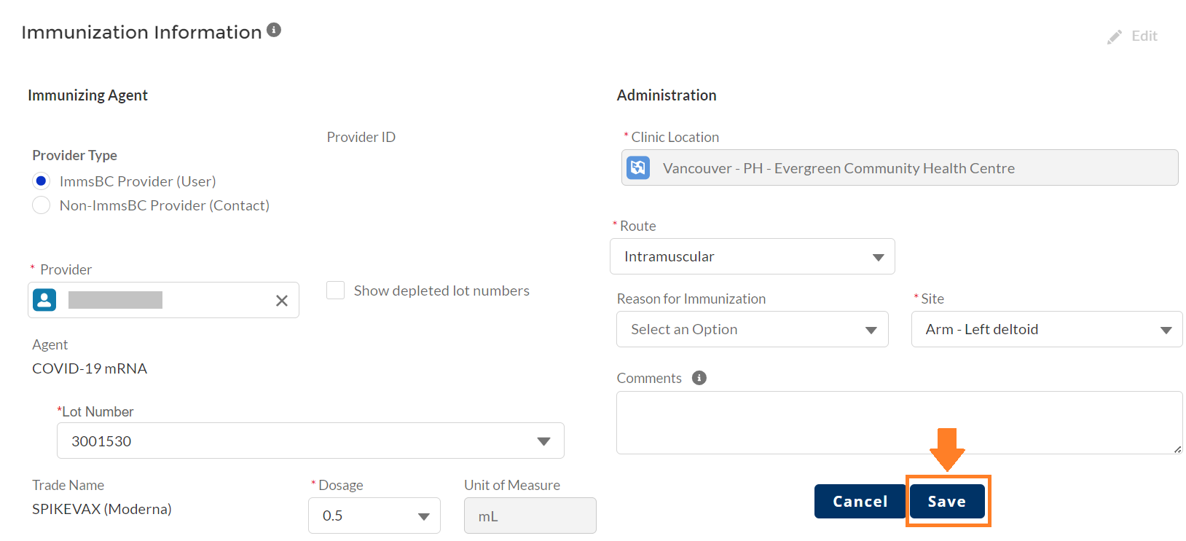Click the SPIKEVAX (Moderna) trade name text

[102, 509]
